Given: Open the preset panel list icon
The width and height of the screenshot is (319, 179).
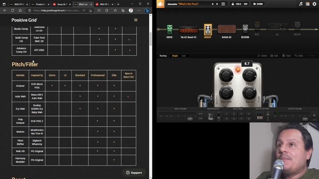Looking at the screenshot, I should tap(308, 4).
